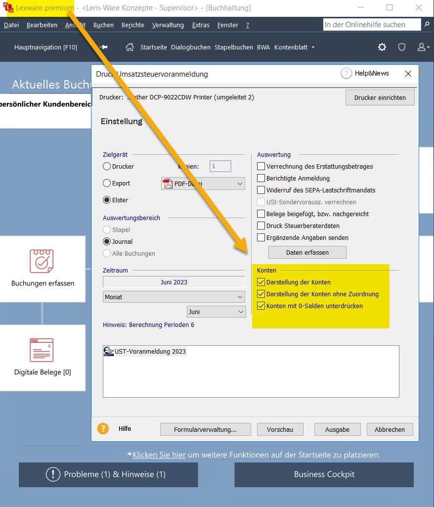Select Drucker as target device
Viewport: 434px width, 507px height.
pos(107,167)
